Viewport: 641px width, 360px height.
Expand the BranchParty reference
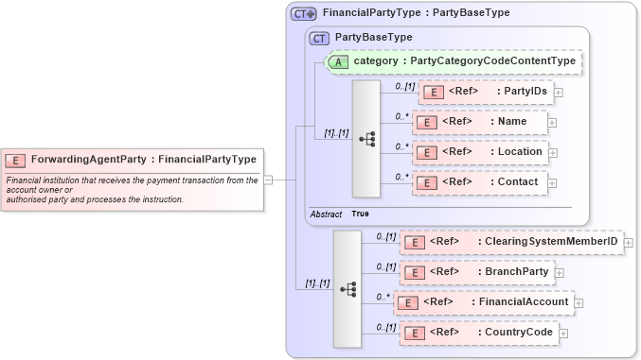coord(560,273)
